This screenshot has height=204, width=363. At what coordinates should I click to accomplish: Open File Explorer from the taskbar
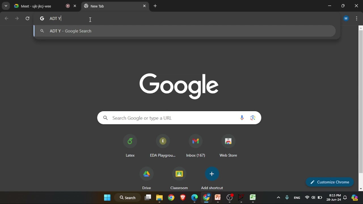tap(159, 198)
